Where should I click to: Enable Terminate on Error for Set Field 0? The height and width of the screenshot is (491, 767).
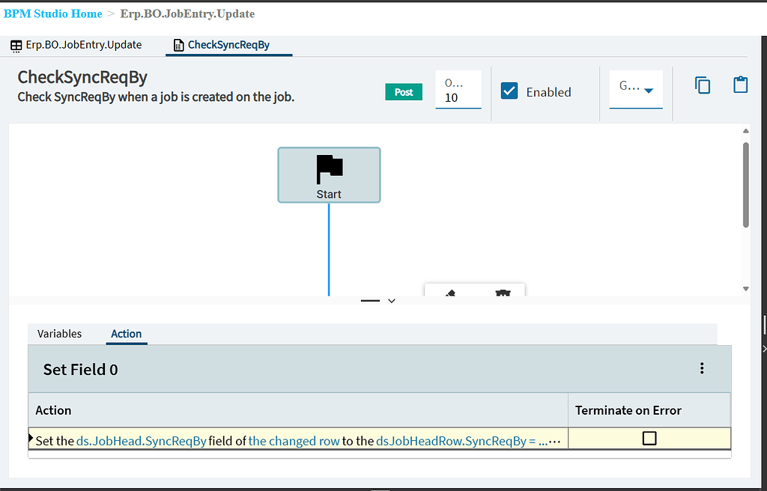649,438
